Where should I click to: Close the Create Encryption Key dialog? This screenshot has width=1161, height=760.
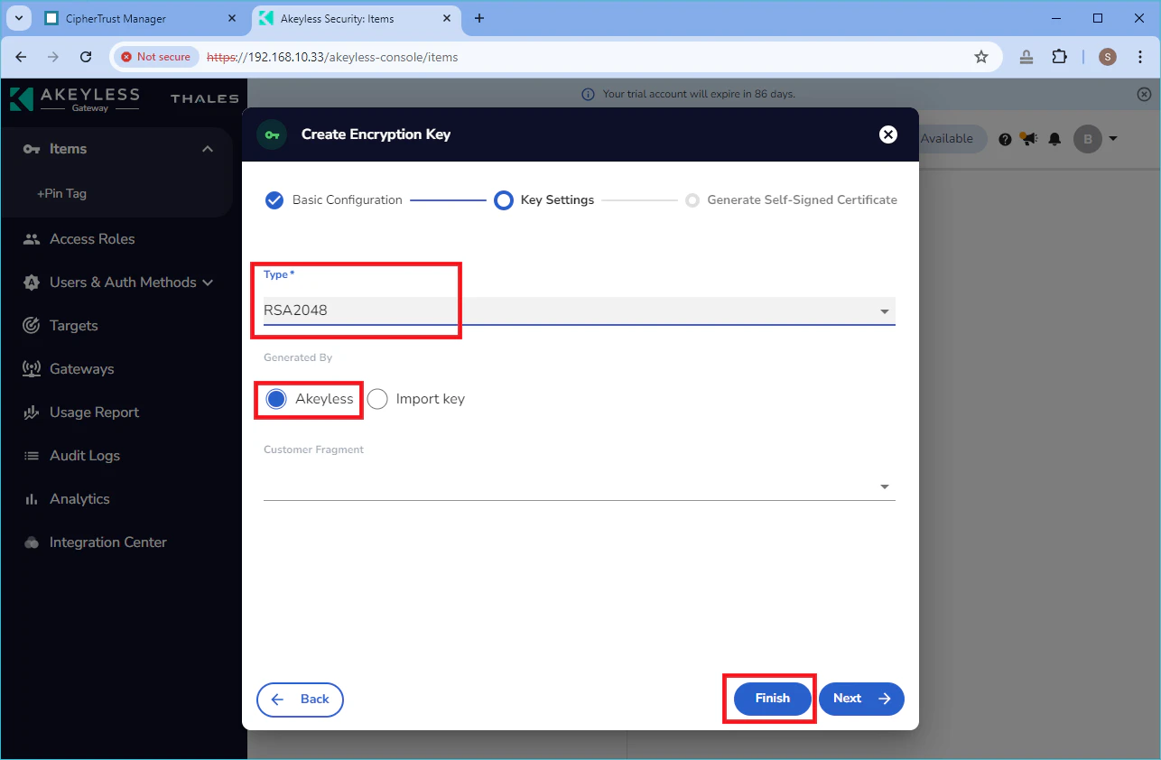tap(888, 134)
